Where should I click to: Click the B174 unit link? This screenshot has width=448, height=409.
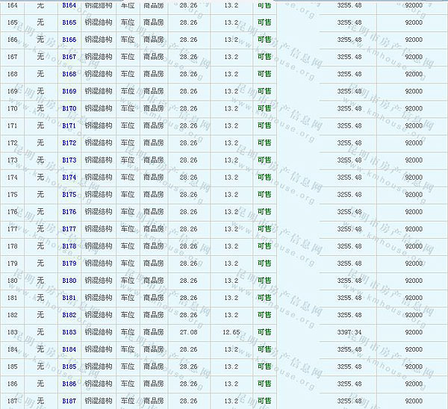(69, 177)
